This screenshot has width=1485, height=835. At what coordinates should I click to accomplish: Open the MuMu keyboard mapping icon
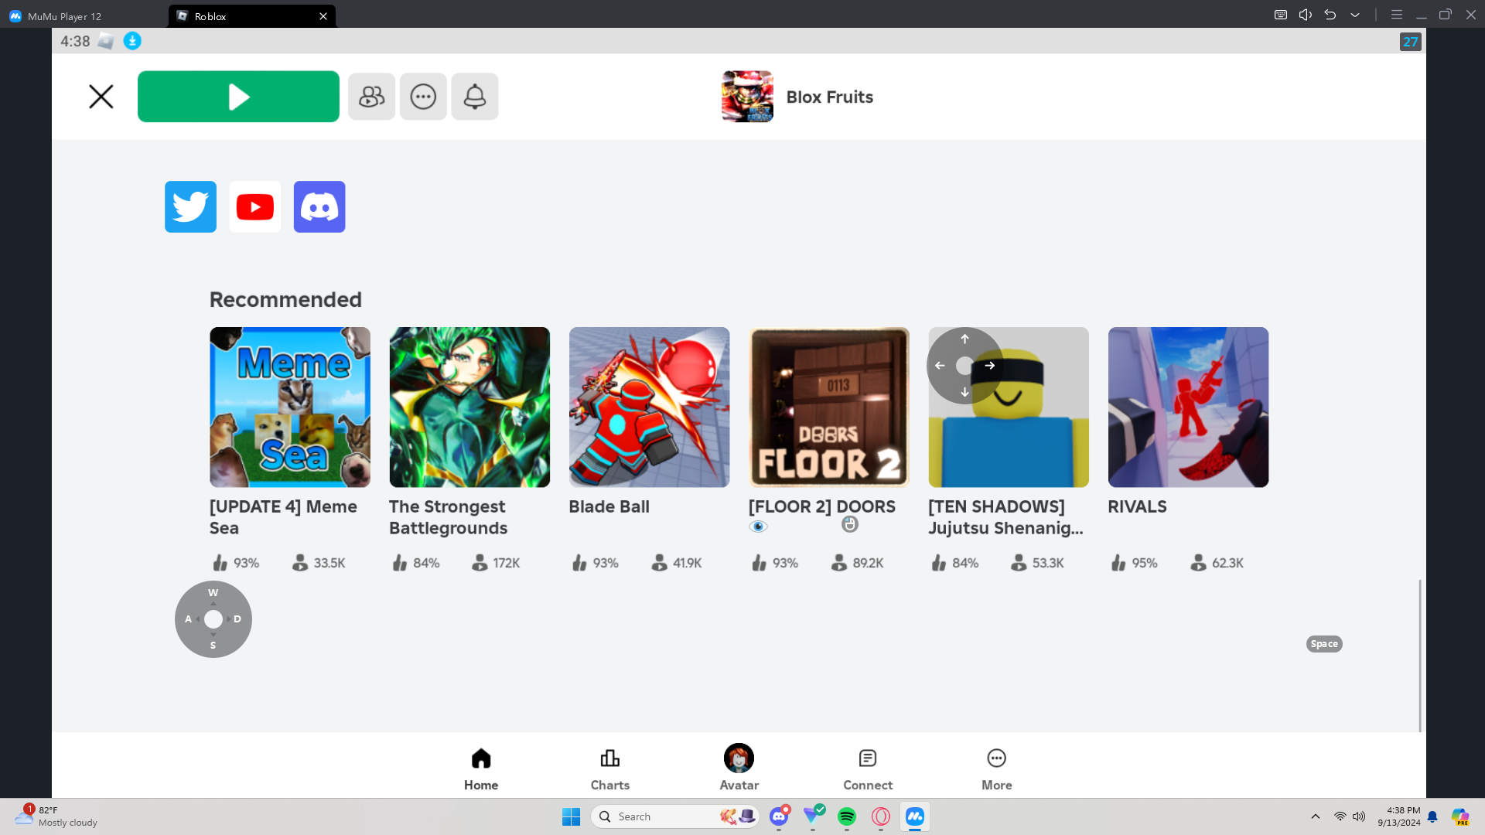pyautogui.click(x=1281, y=15)
